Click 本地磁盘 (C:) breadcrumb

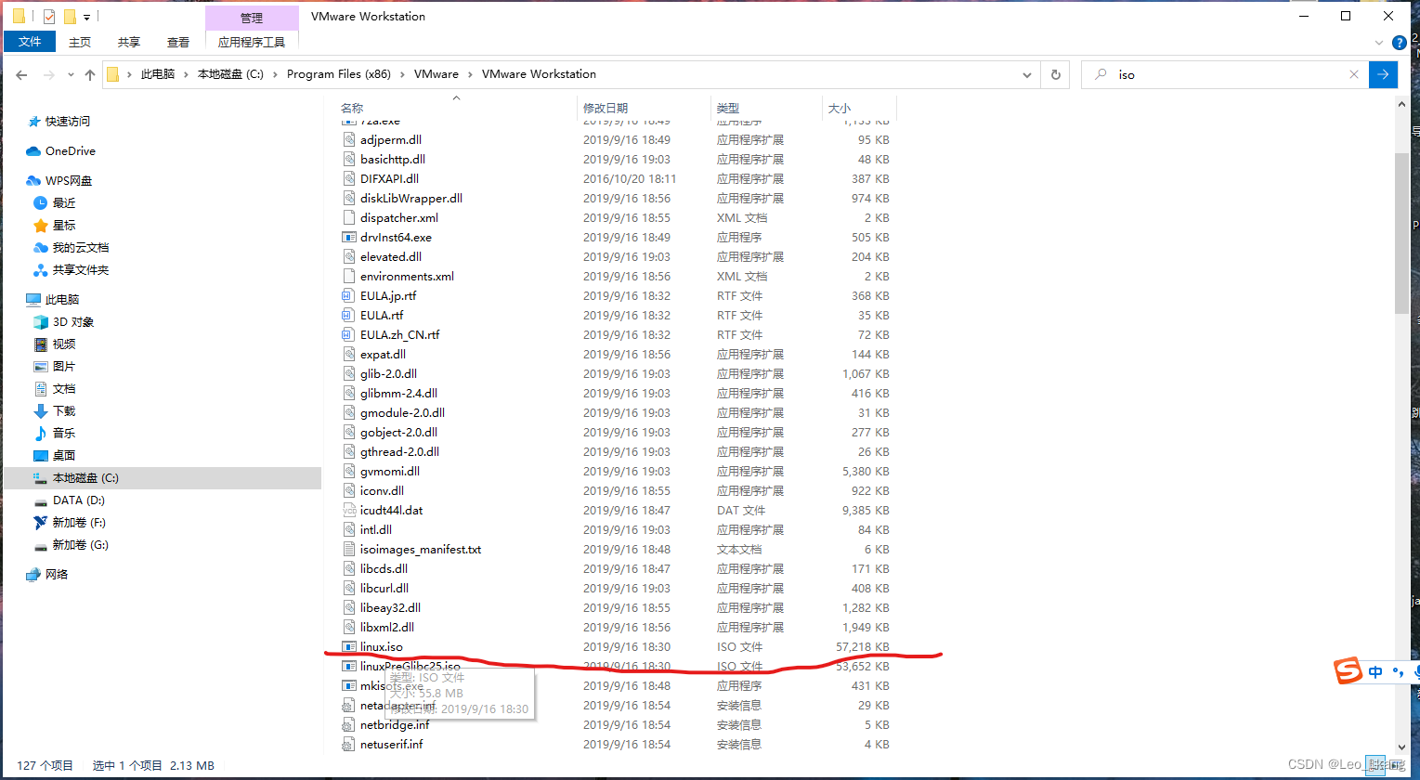point(230,74)
